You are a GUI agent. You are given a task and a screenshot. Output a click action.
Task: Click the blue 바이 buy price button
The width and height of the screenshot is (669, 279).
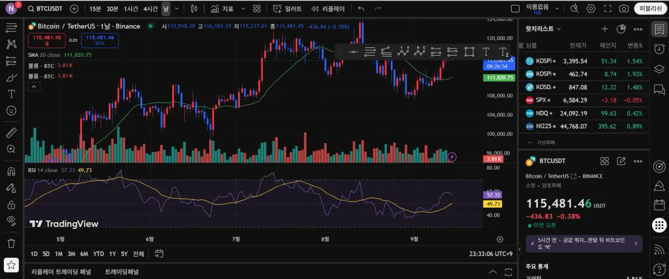click(x=100, y=40)
